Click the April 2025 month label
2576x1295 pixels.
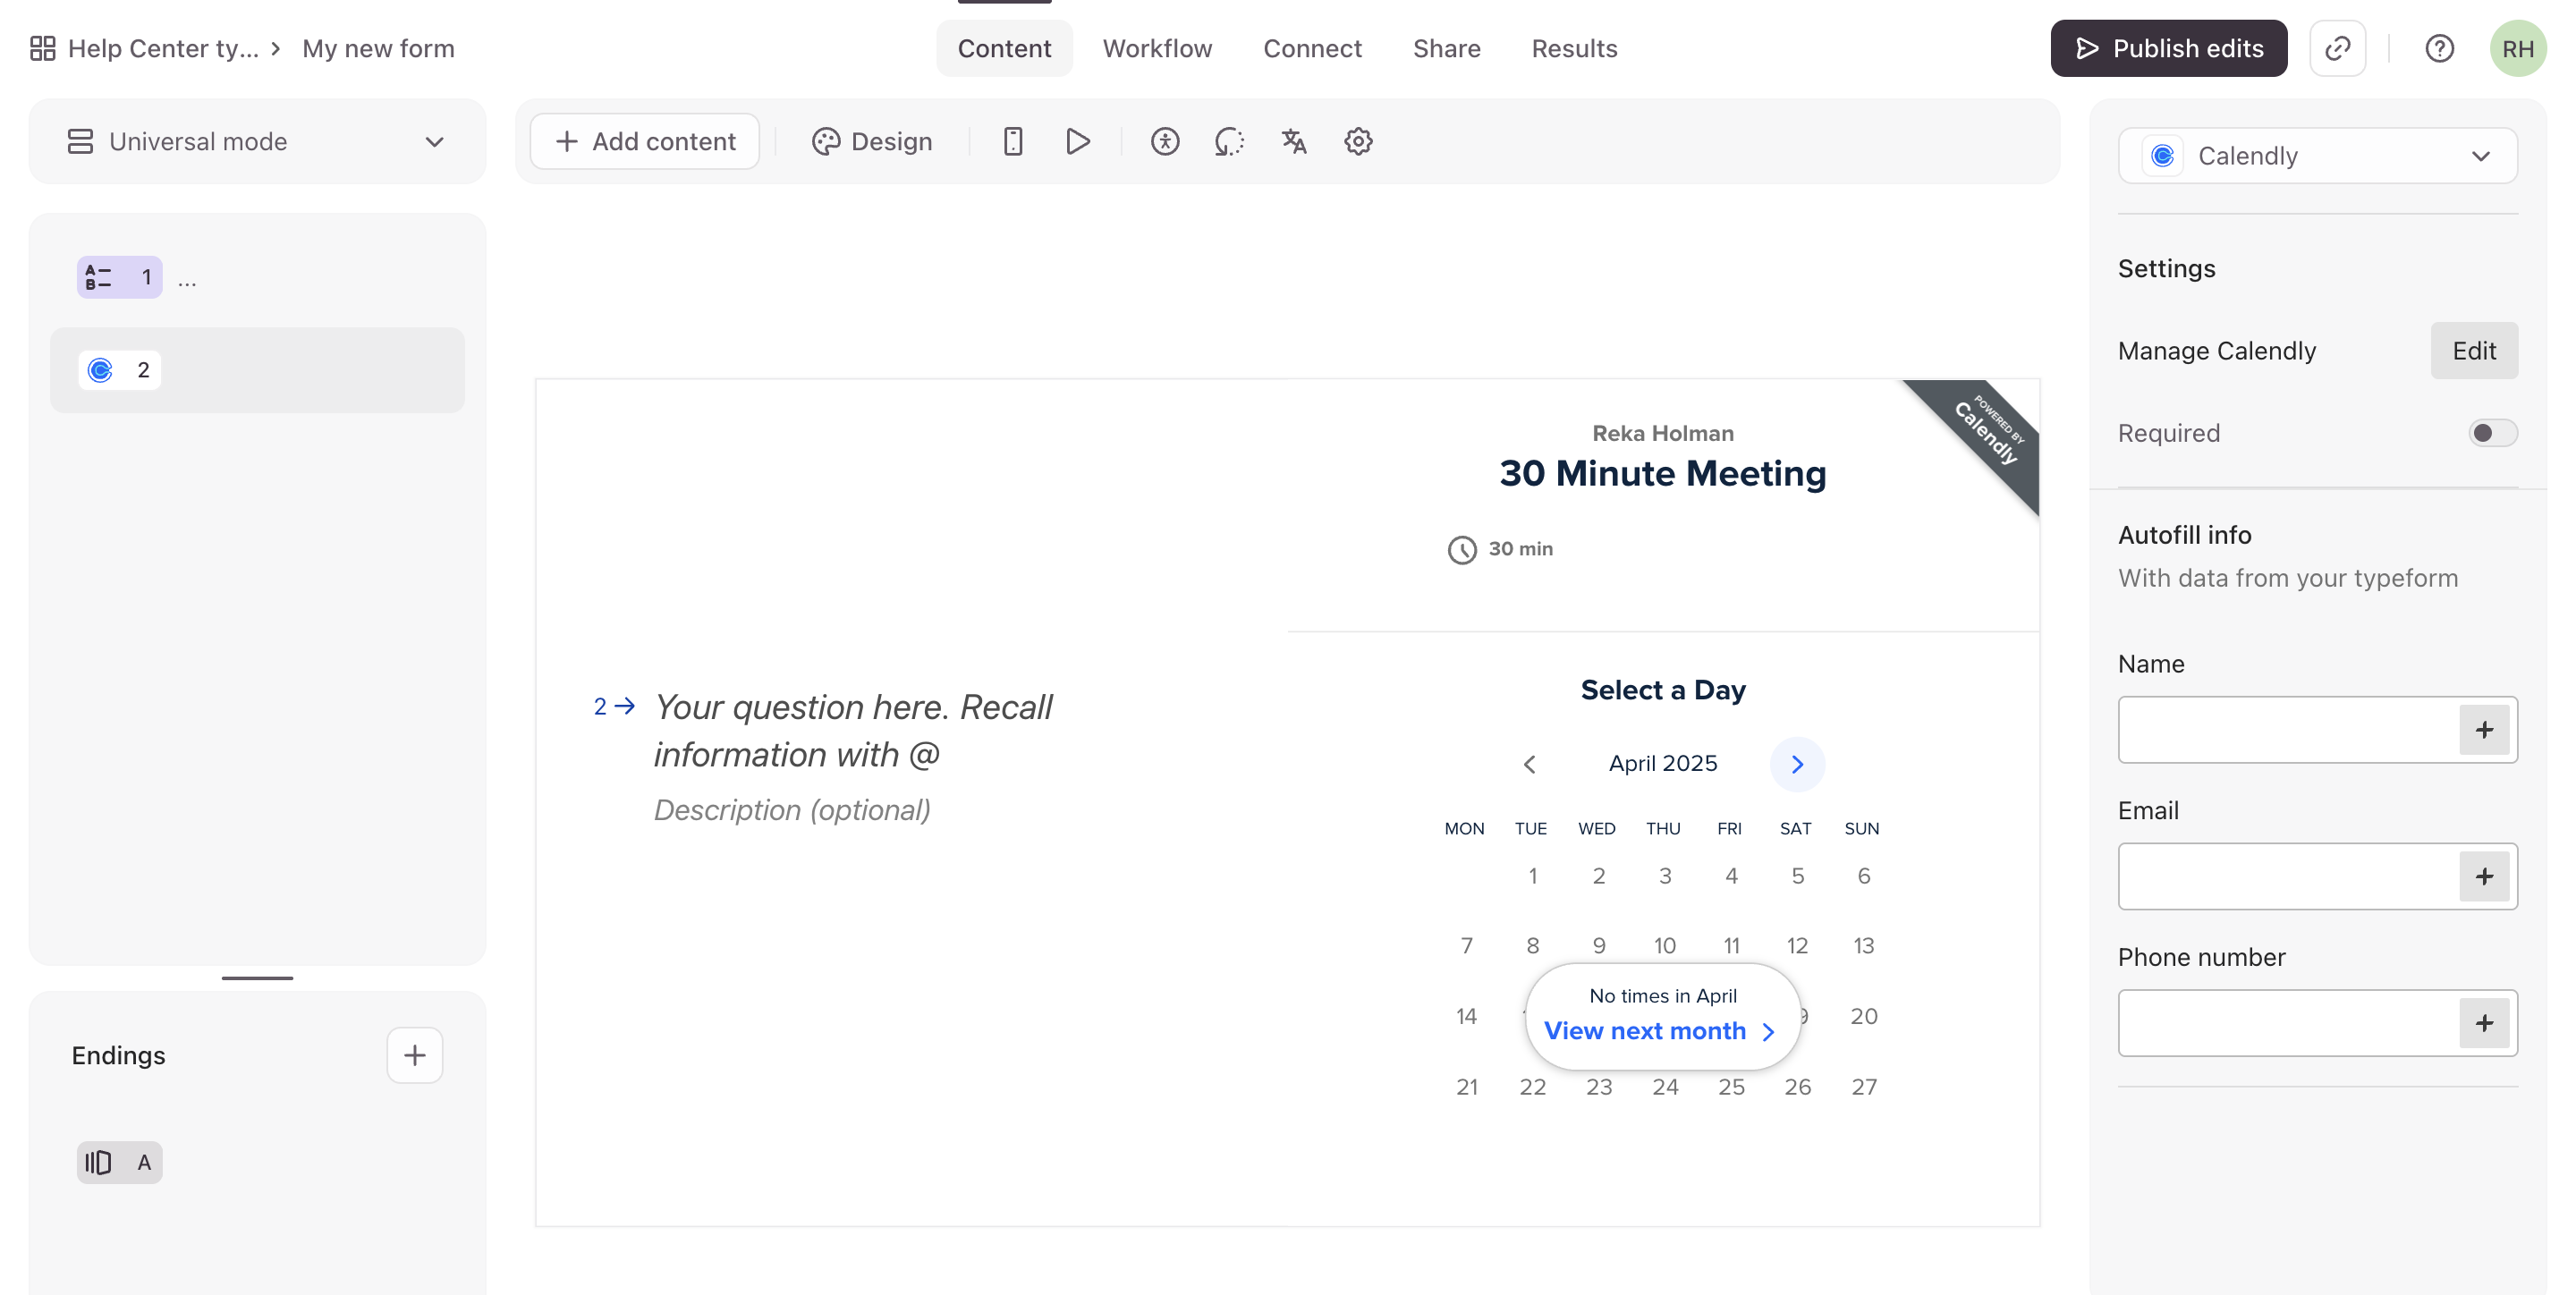point(1663,763)
